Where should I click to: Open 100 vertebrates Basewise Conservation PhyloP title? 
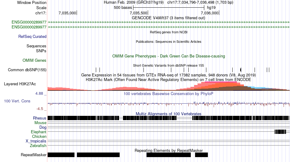coord(168,94)
